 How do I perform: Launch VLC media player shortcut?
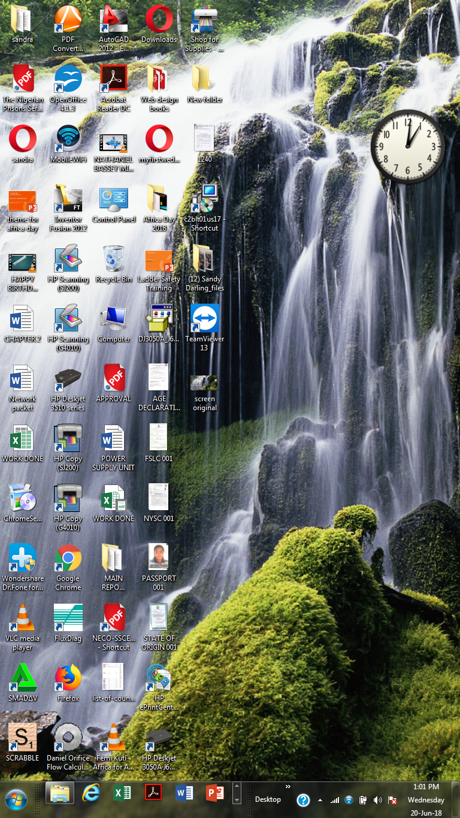click(x=22, y=618)
